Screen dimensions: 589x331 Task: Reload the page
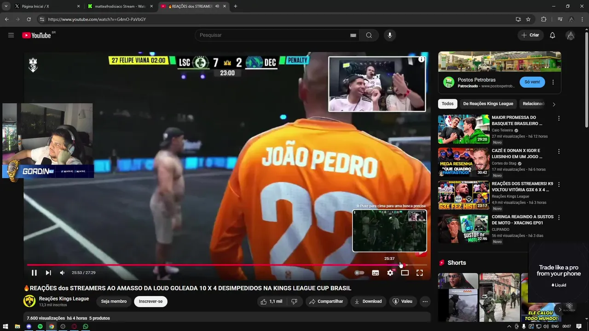[29, 19]
